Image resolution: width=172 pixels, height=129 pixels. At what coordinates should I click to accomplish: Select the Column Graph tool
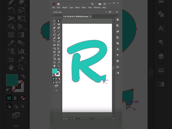click(59, 59)
